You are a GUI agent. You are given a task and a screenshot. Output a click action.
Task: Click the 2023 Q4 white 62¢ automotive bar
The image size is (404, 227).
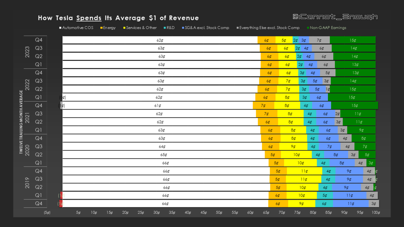[160, 40]
